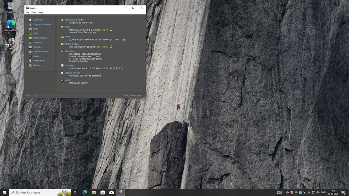
Task: Click the Check for updates link
Action: [133, 95]
